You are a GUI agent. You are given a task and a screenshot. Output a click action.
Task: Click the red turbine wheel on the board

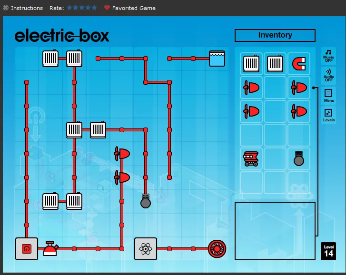[217, 249]
